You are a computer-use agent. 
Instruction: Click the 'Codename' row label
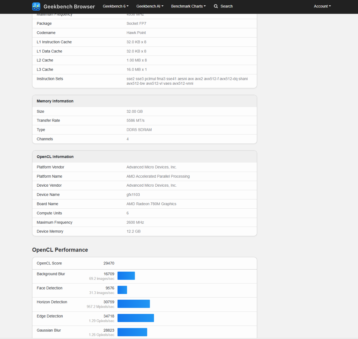(x=46, y=33)
